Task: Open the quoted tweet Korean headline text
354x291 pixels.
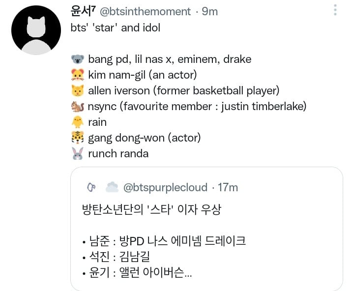Action: coord(151,210)
